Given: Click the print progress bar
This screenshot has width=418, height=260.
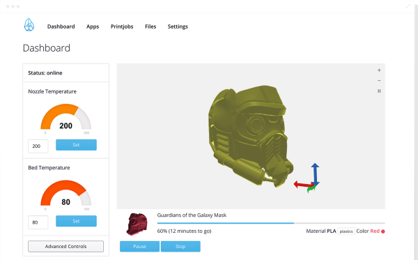Looking at the screenshot, I should coord(271,223).
